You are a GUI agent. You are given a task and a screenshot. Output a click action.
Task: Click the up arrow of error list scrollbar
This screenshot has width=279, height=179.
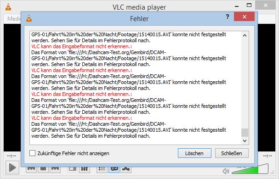tap(245, 35)
